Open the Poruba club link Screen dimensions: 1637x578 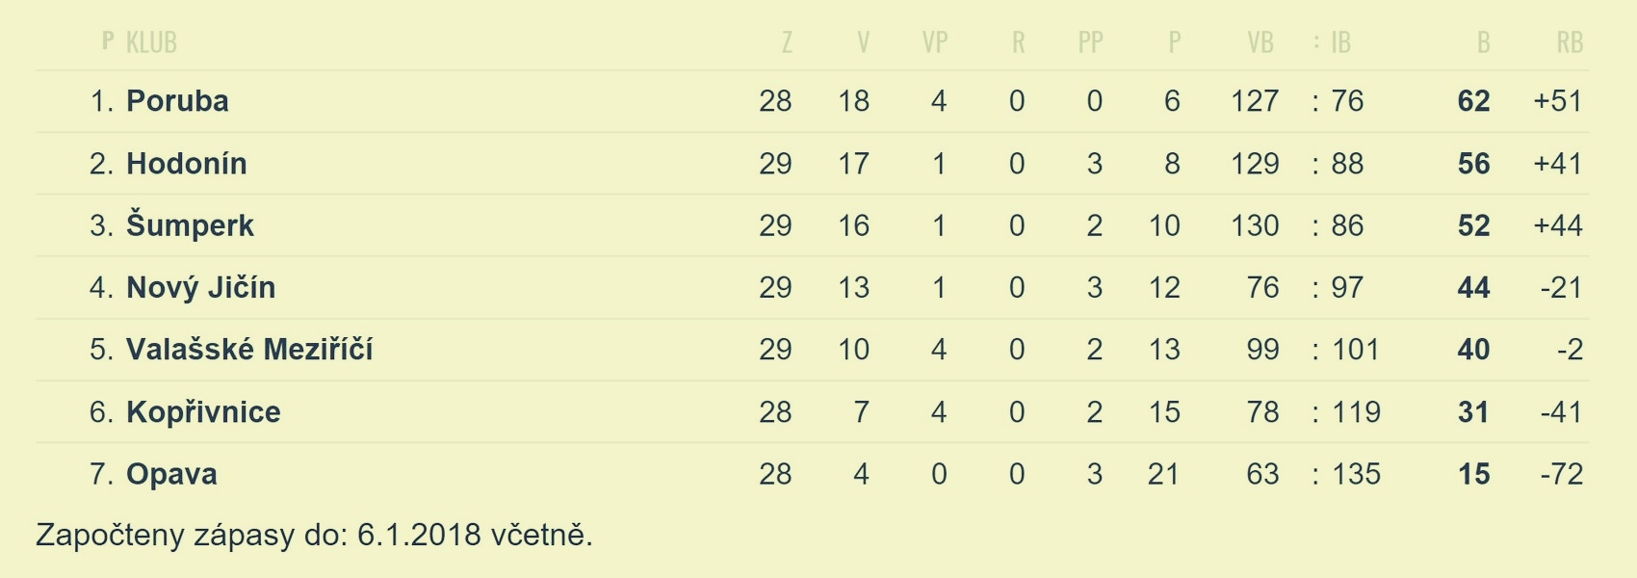tap(177, 101)
